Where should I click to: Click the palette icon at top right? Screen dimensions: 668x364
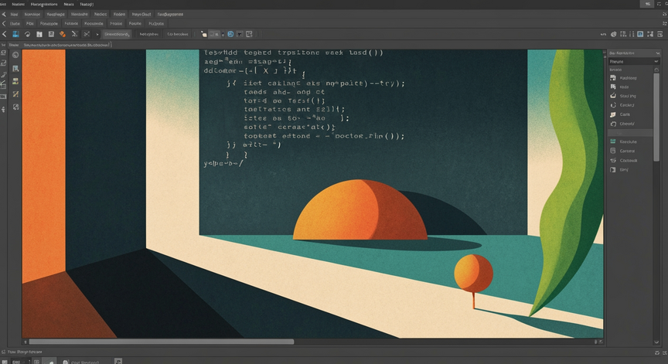pos(613,34)
